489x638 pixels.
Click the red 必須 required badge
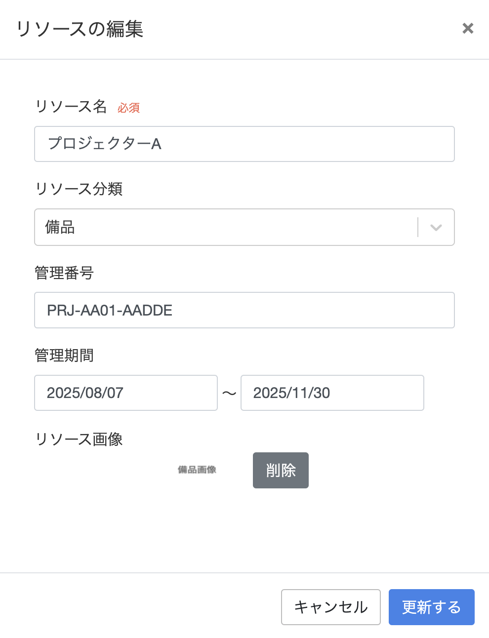(129, 108)
